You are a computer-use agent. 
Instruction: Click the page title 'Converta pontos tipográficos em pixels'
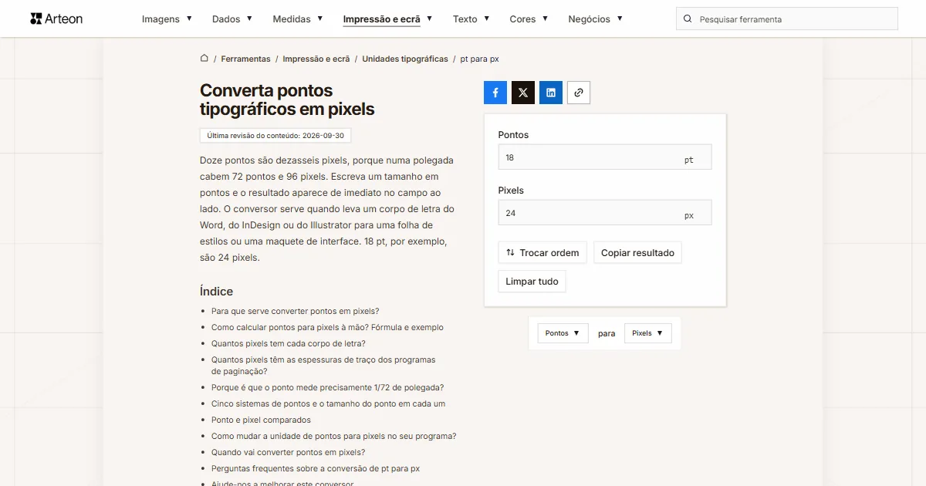pos(287,100)
